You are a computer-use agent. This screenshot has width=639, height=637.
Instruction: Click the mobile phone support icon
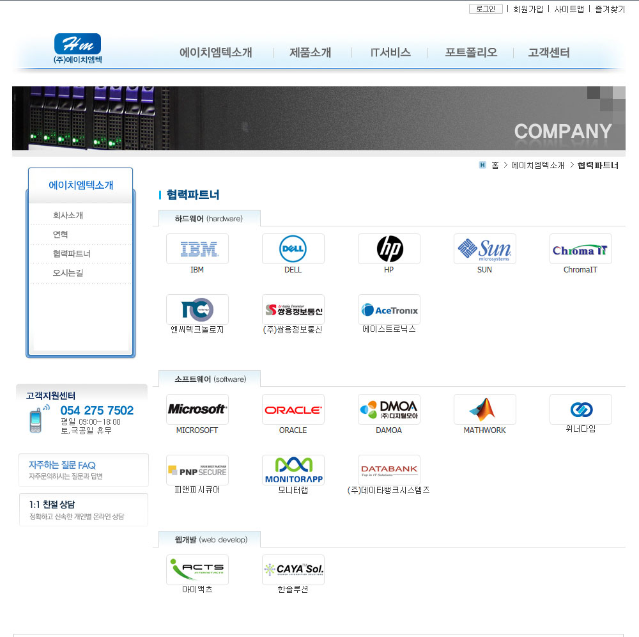39,419
